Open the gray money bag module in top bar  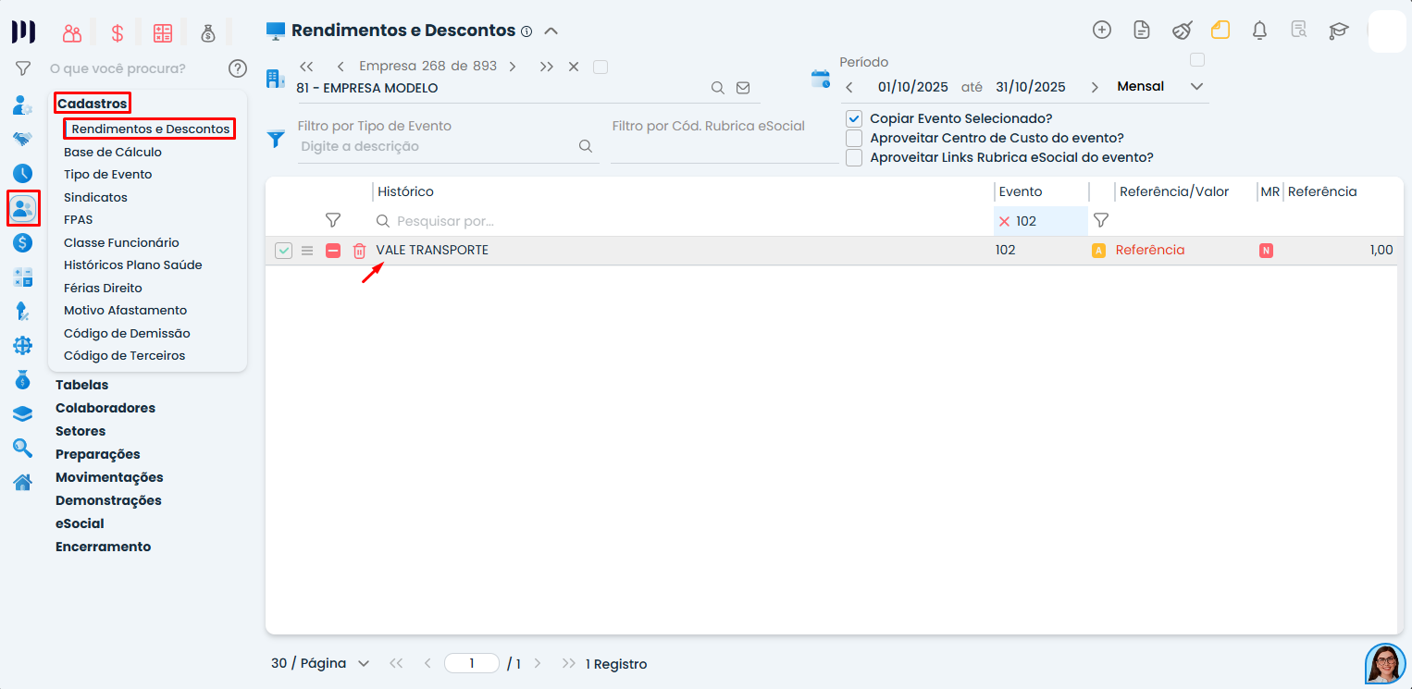(x=208, y=33)
